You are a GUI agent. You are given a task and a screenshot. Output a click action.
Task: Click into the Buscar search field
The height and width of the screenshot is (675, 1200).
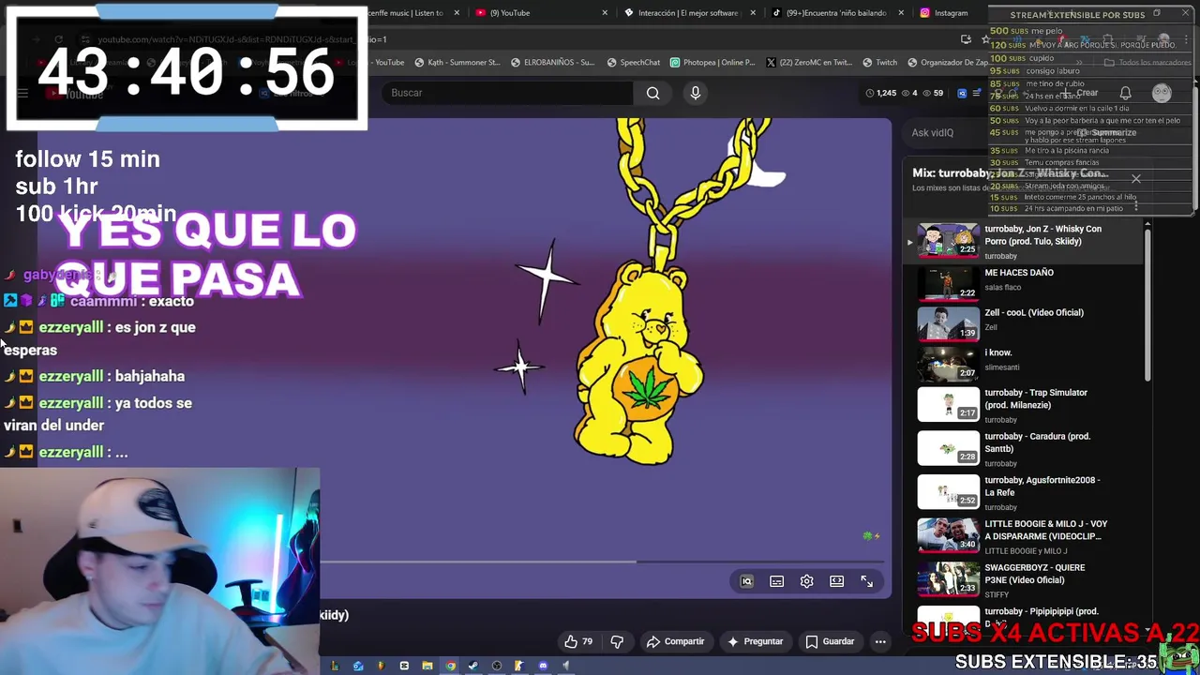click(509, 93)
